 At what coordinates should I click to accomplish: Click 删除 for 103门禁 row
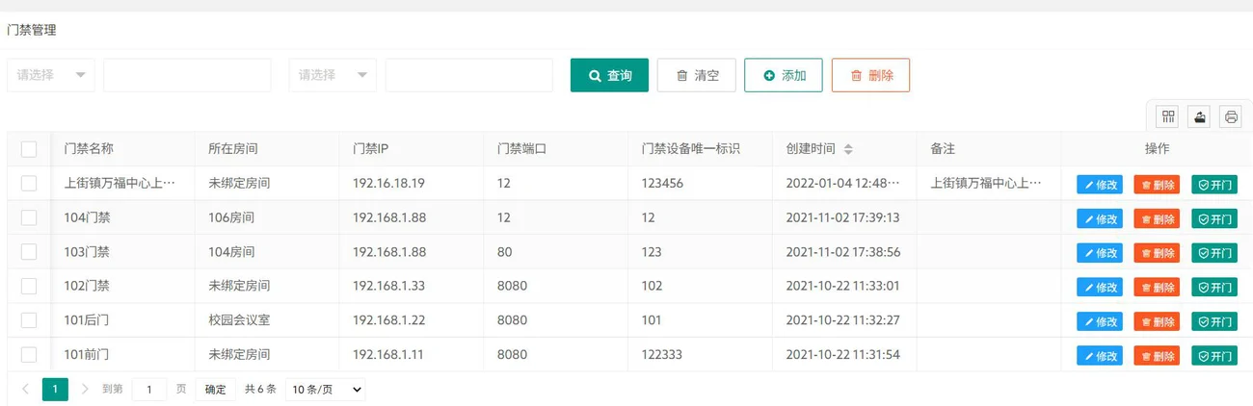coord(1157,253)
